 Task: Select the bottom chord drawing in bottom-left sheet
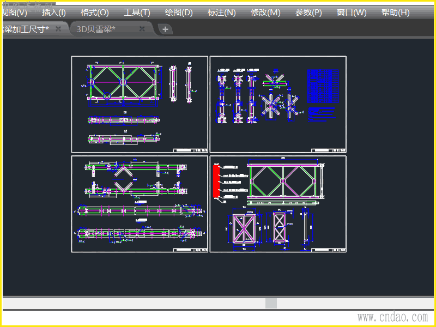click(140, 234)
